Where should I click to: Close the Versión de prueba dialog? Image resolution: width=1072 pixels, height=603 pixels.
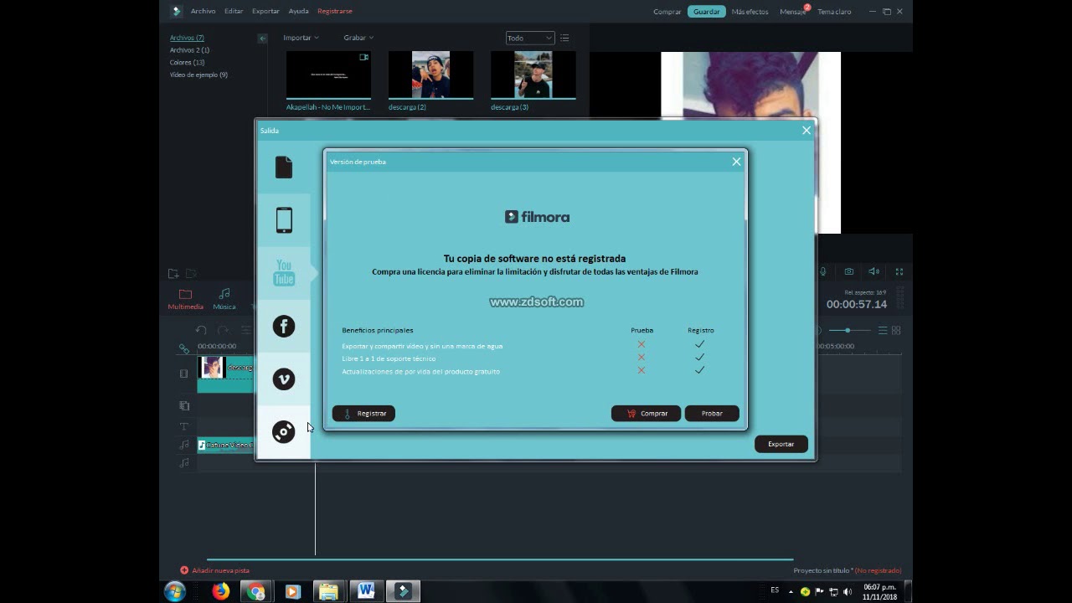tap(736, 162)
